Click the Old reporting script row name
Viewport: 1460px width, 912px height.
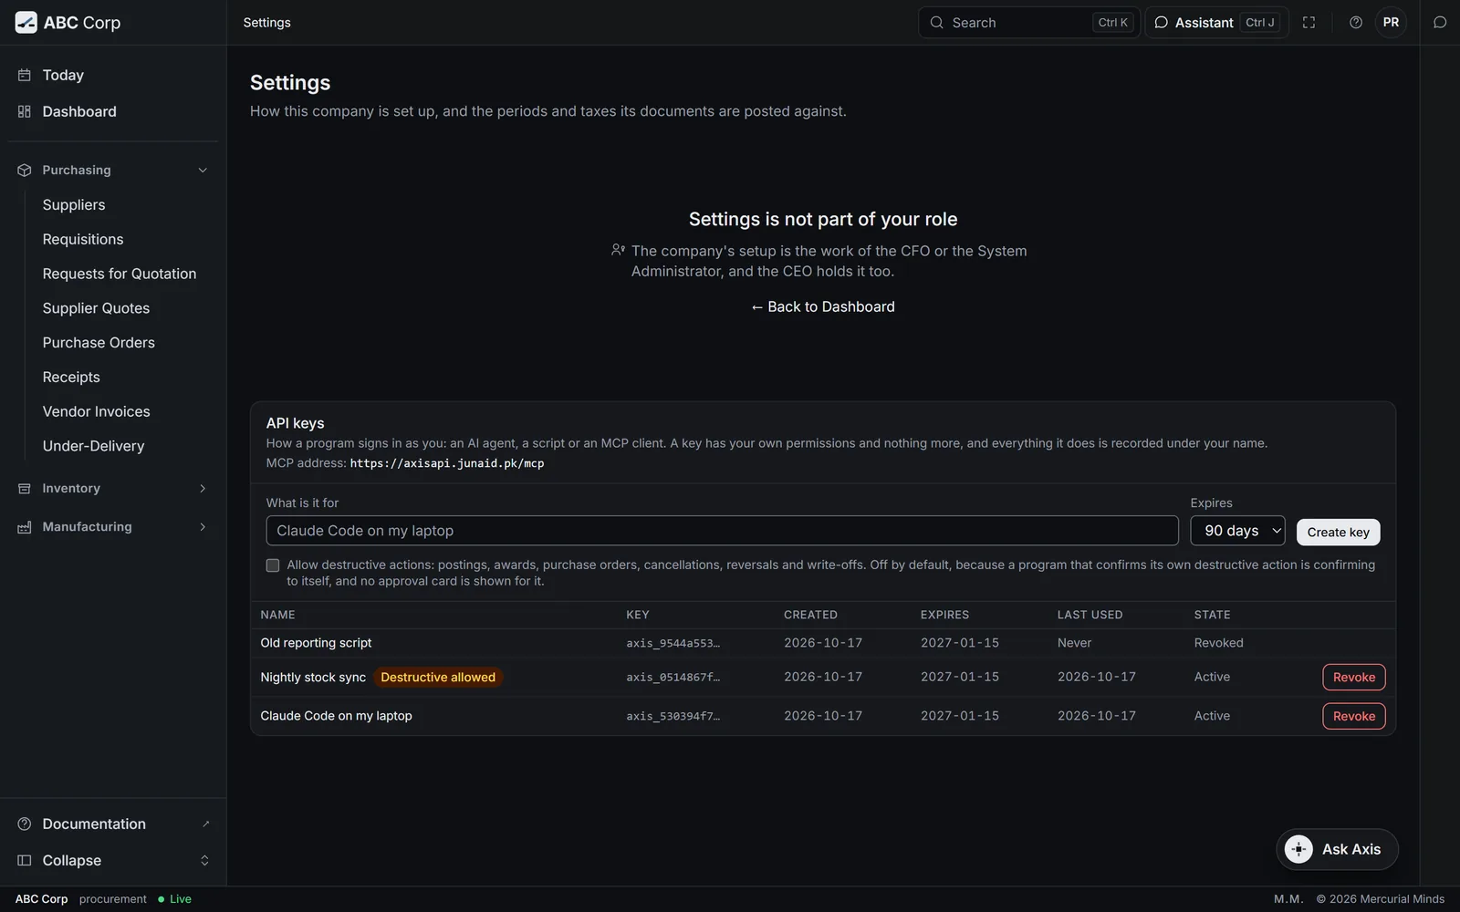point(316,643)
